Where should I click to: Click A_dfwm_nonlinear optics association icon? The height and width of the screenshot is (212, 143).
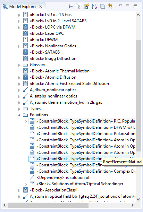click(x=25, y=90)
